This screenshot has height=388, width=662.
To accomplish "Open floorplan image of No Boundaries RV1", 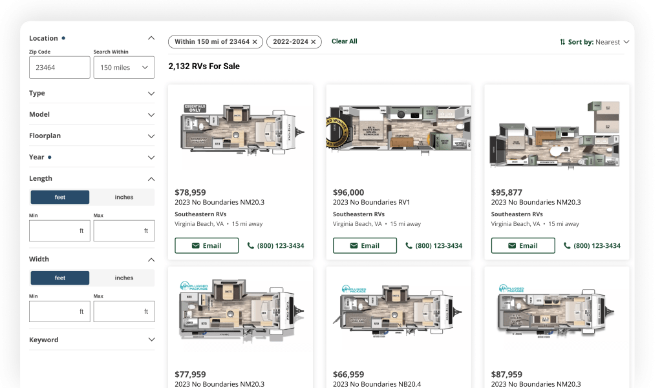I will (398, 129).
